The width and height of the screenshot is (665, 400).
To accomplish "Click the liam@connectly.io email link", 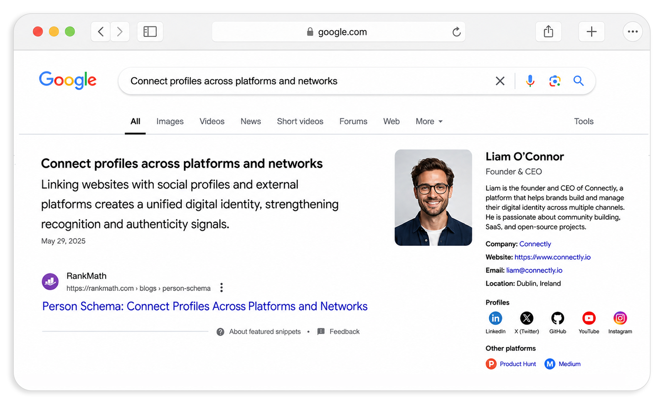I will coord(534,270).
